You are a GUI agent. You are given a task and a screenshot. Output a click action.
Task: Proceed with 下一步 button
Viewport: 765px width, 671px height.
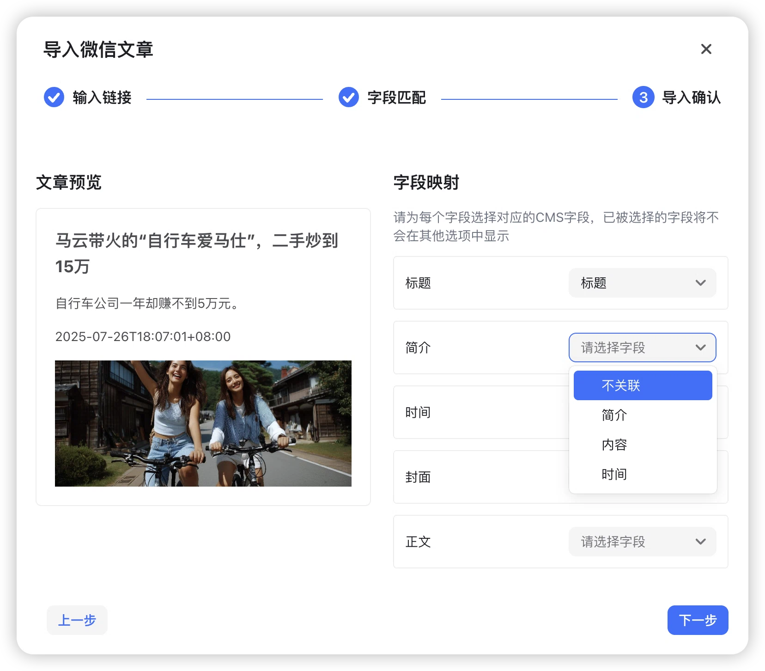[698, 620]
